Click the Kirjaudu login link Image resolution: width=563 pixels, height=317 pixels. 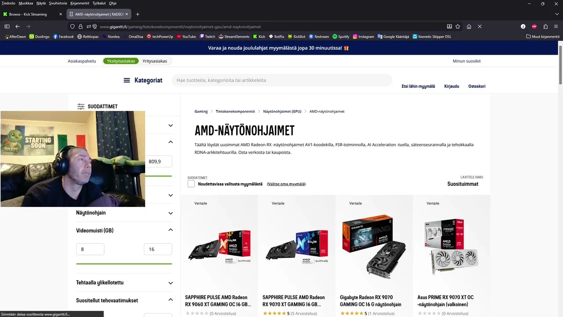[x=452, y=86]
